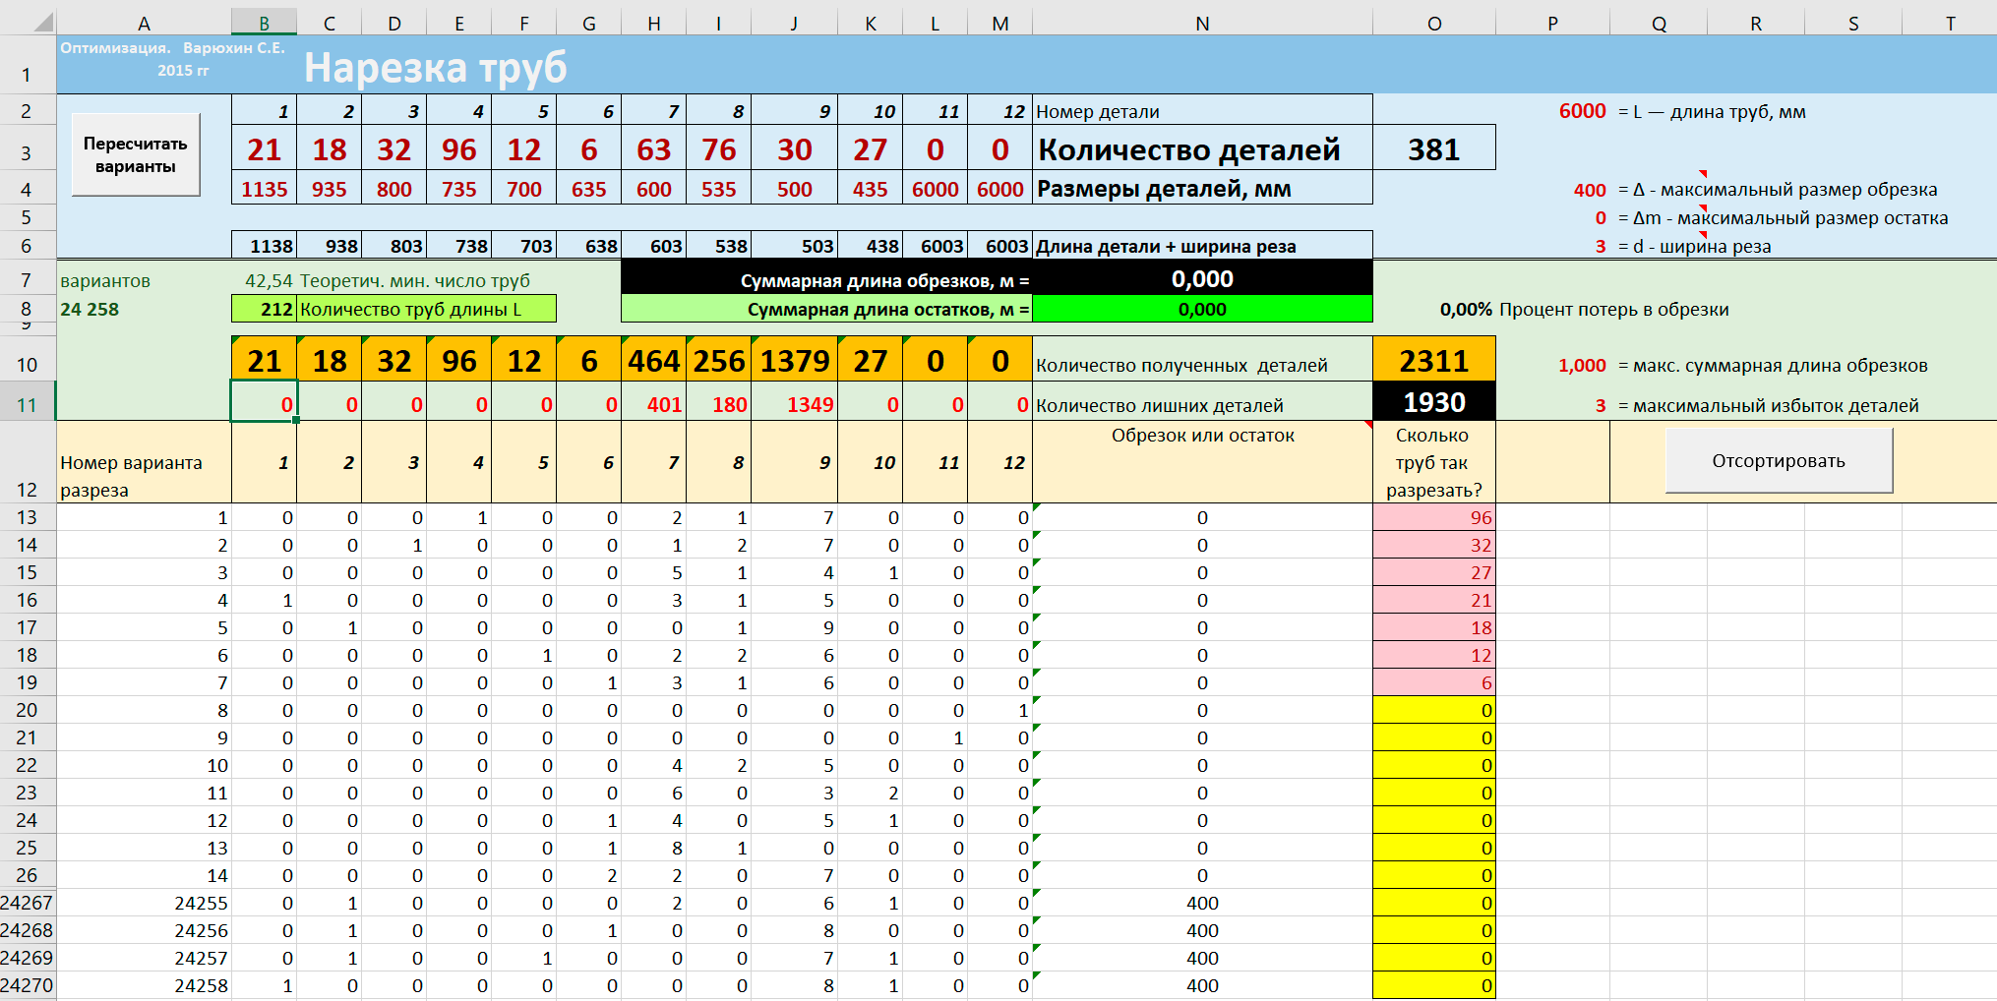Select the Номер варианта разреза header cell
Viewport: 1997px width, 1001px height.
[x=144, y=462]
